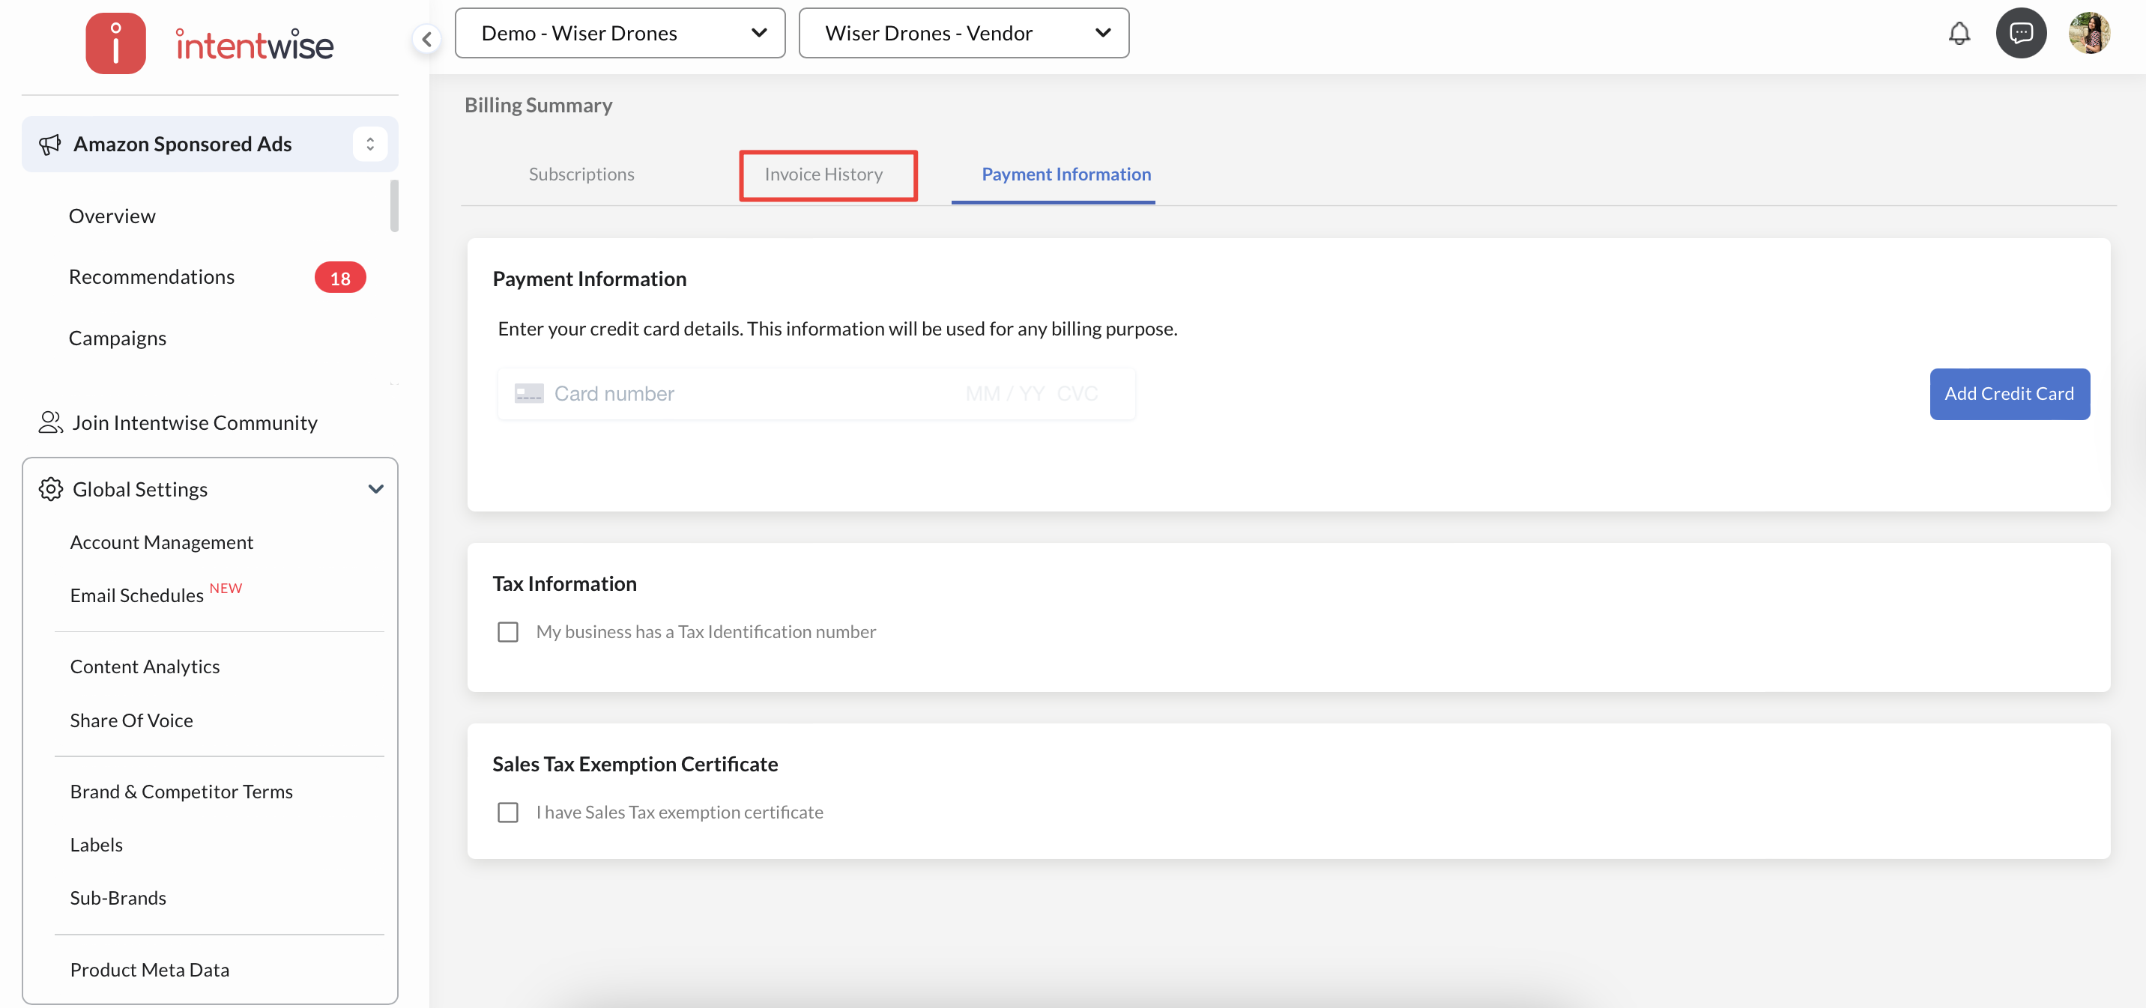Open the Account Management link

(x=162, y=543)
